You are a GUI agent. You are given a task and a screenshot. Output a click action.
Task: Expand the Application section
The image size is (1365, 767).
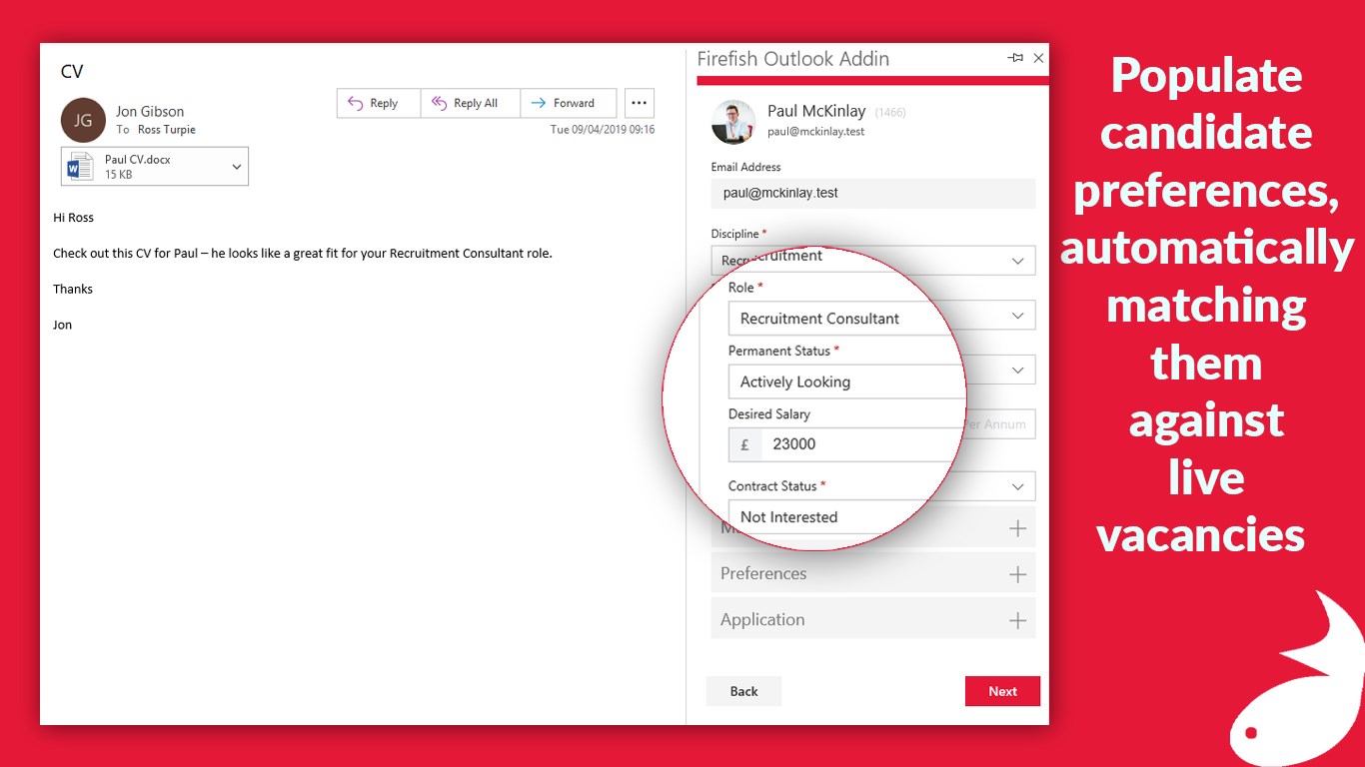[1017, 619]
